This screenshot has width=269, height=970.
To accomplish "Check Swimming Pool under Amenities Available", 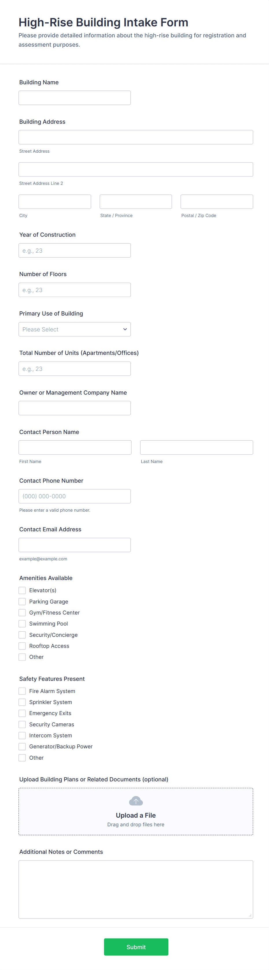I will pyautogui.click(x=22, y=623).
